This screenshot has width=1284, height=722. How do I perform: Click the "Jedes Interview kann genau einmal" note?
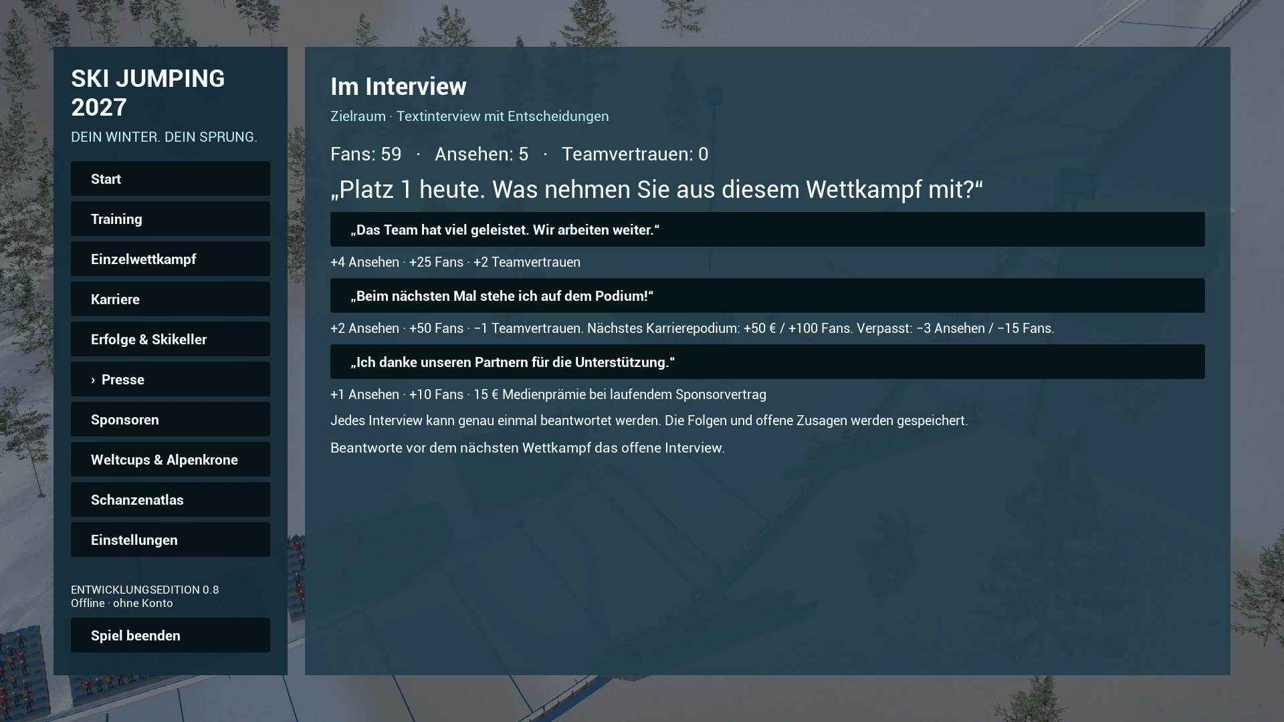click(649, 420)
